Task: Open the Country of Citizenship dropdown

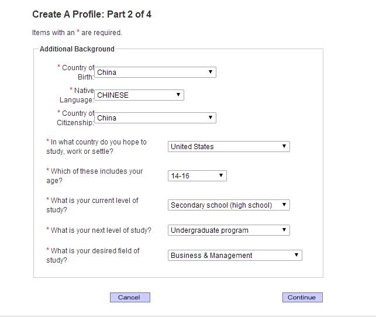Action: (x=155, y=118)
